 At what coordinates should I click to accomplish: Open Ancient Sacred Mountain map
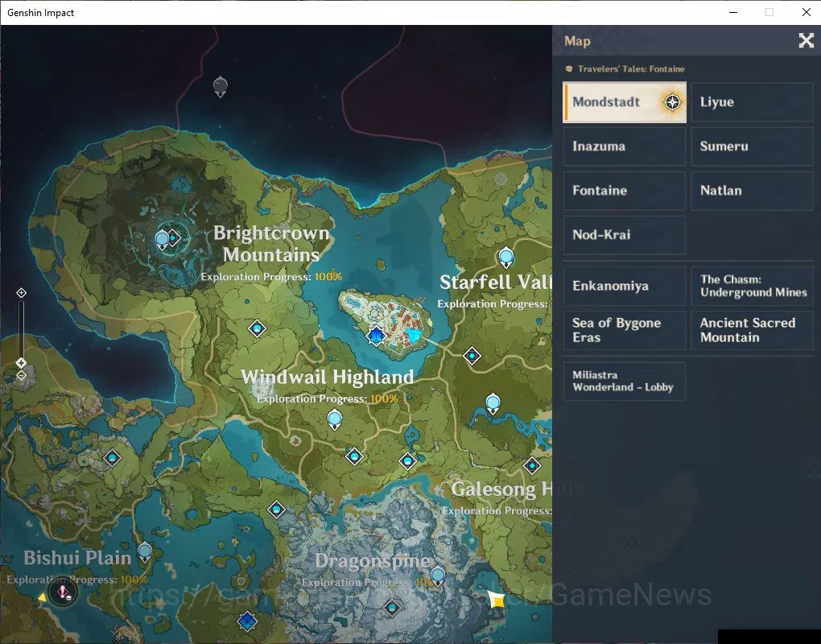point(752,330)
